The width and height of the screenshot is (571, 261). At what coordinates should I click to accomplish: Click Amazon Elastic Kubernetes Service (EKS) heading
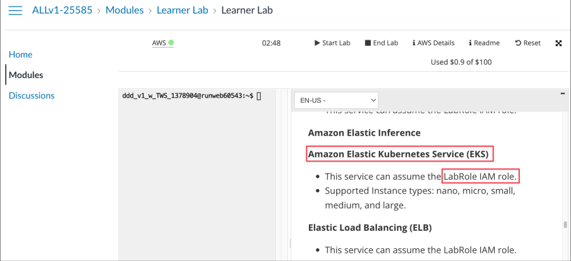pos(399,154)
